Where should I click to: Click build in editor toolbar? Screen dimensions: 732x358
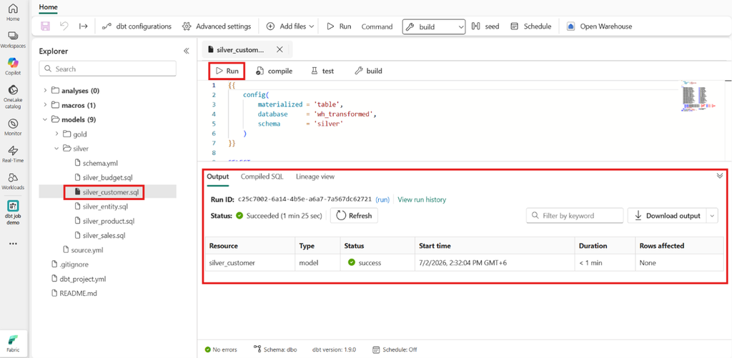point(368,71)
